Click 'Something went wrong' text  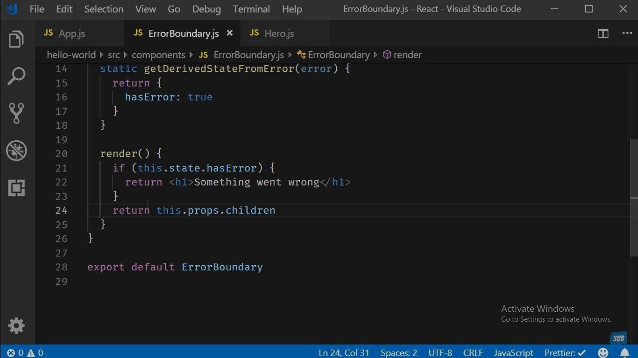[x=256, y=182]
